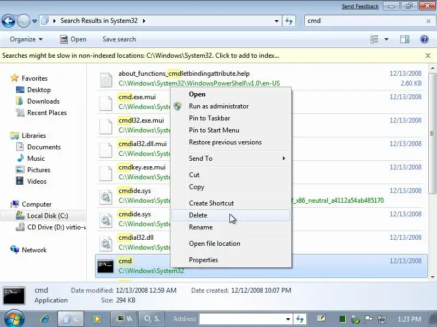Choose Open in context menu

(231, 94)
